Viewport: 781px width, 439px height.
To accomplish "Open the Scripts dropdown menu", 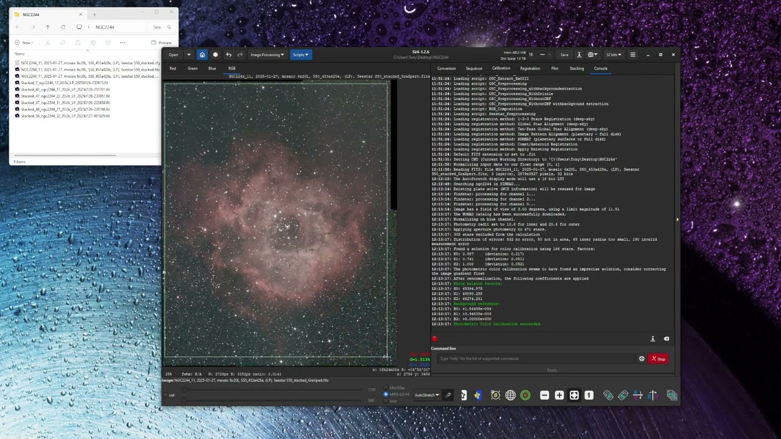I will click(301, 55).
